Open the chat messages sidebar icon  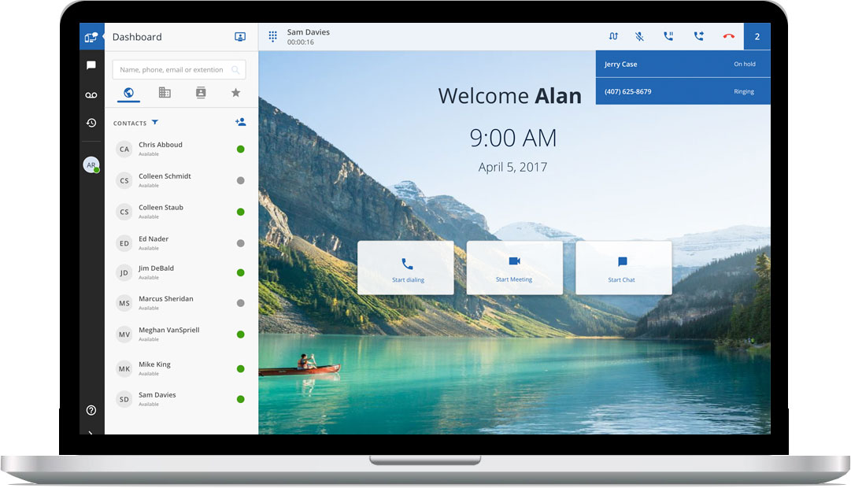(x=91, y=65)
